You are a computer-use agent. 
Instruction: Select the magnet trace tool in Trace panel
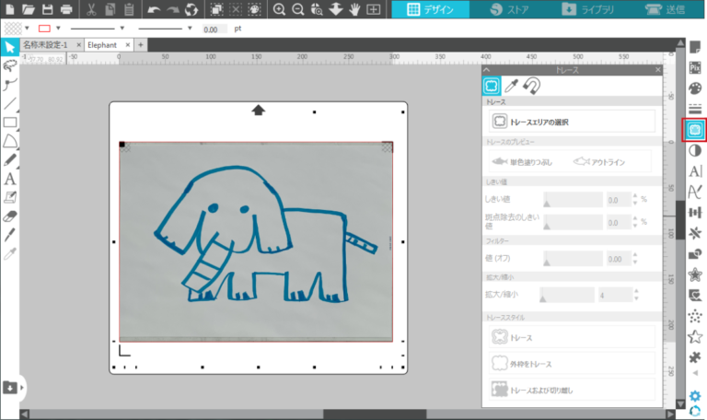531,86
